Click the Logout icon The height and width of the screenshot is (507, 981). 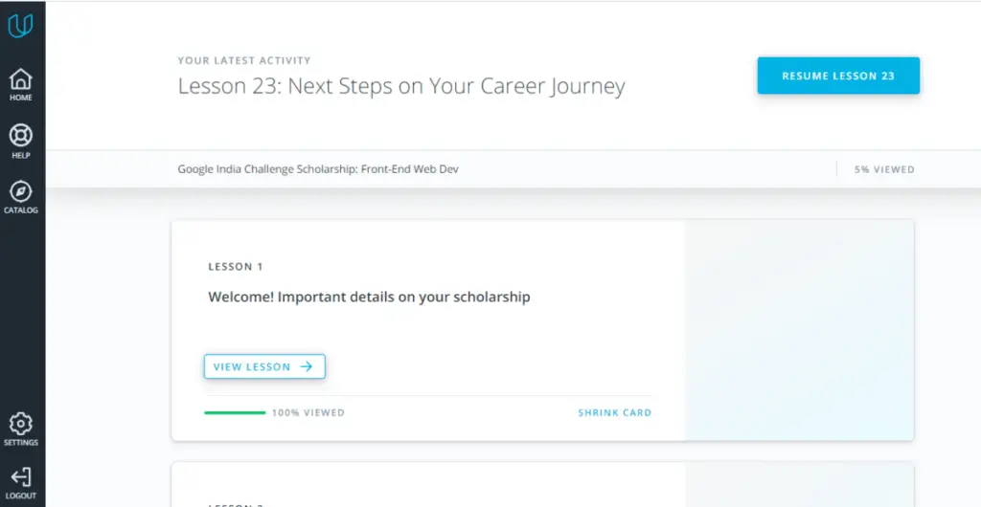[x=21, y=477]
